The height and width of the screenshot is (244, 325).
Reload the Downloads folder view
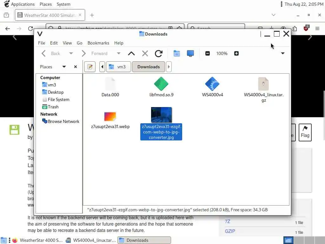159,53
